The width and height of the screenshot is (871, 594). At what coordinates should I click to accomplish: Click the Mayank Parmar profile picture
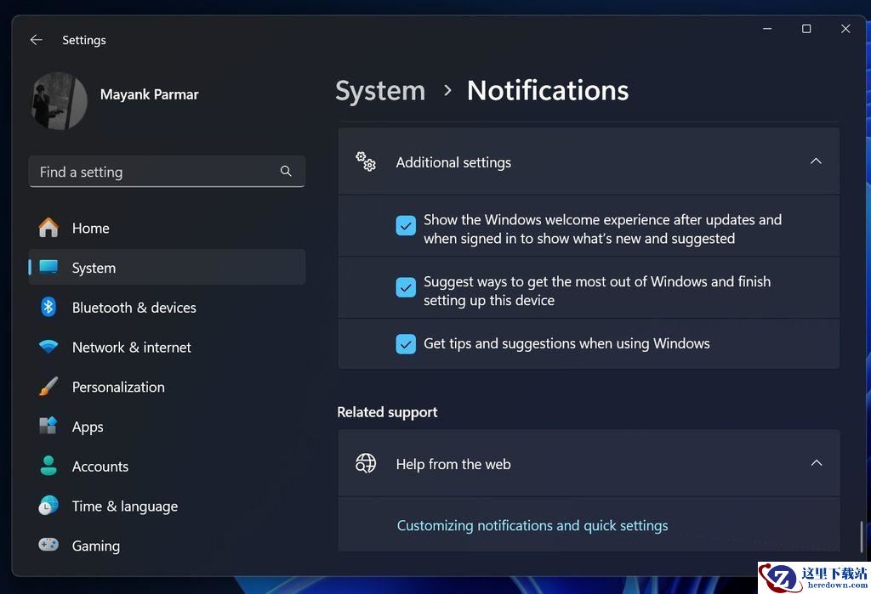point(60,101)
